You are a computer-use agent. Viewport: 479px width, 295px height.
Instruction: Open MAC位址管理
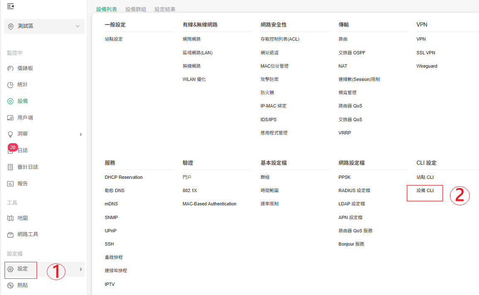[x=274, y=66]
